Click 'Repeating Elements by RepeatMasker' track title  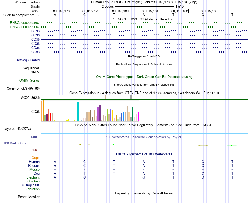pyautogui.click(x=144, y=193)
